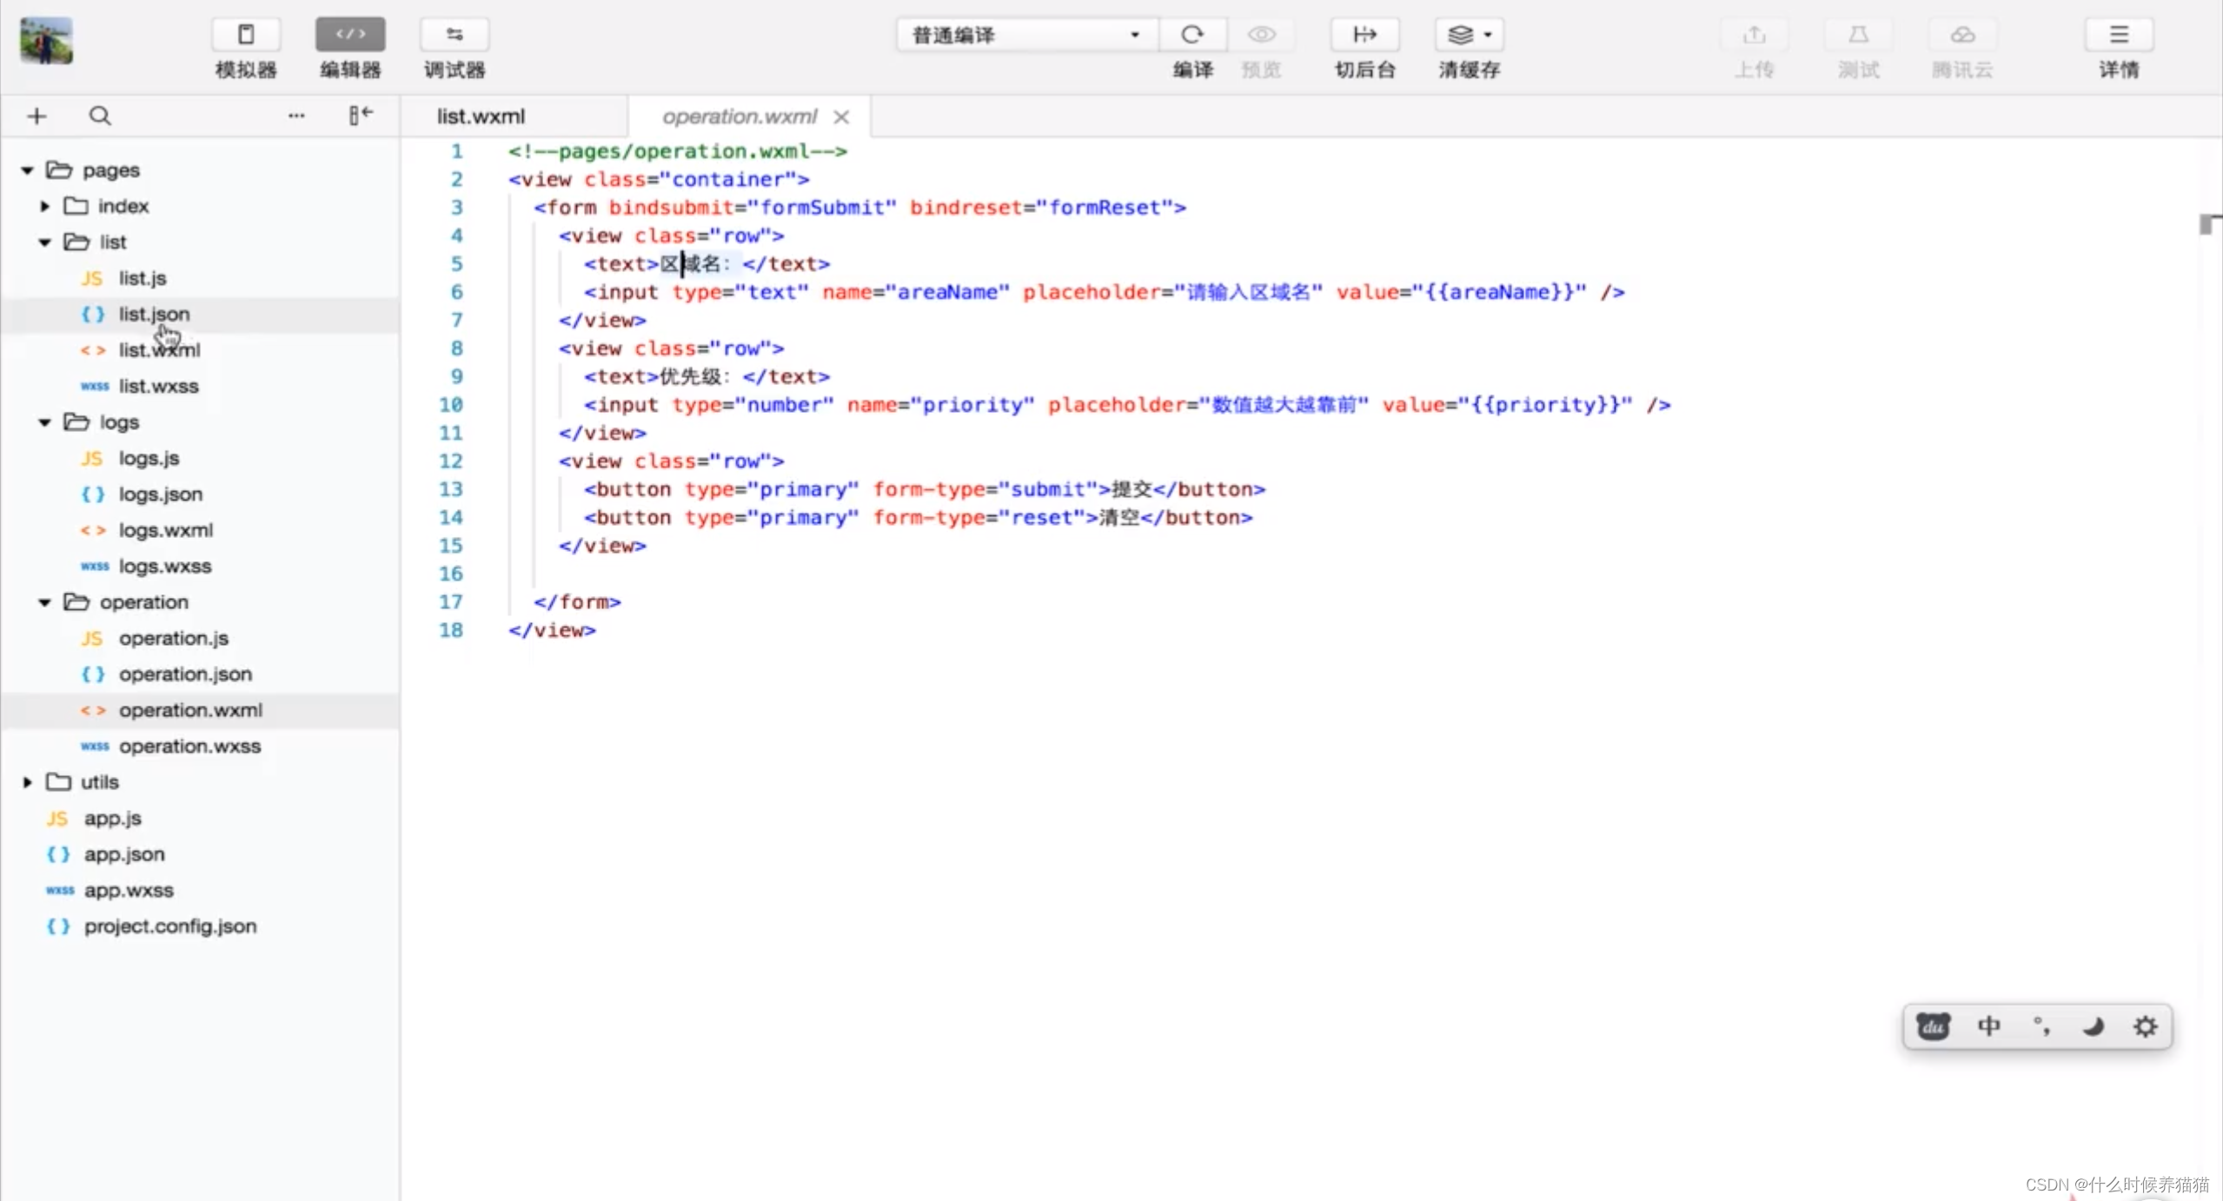Open the three-dot more options menu
Image resolution: width=2223 pixels, height=1201 pixels.
(x=296, y=116)
